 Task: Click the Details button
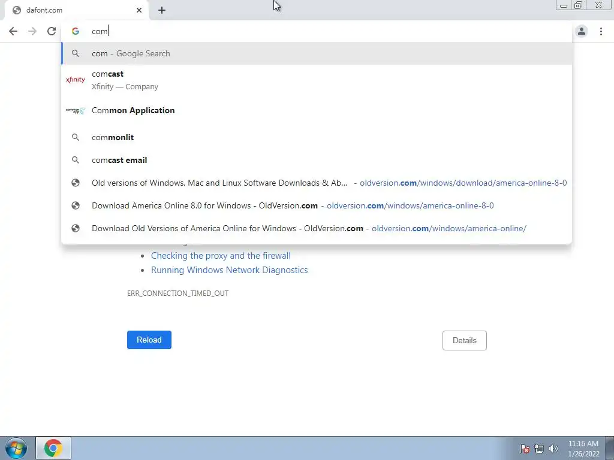[x=465, y=340]
